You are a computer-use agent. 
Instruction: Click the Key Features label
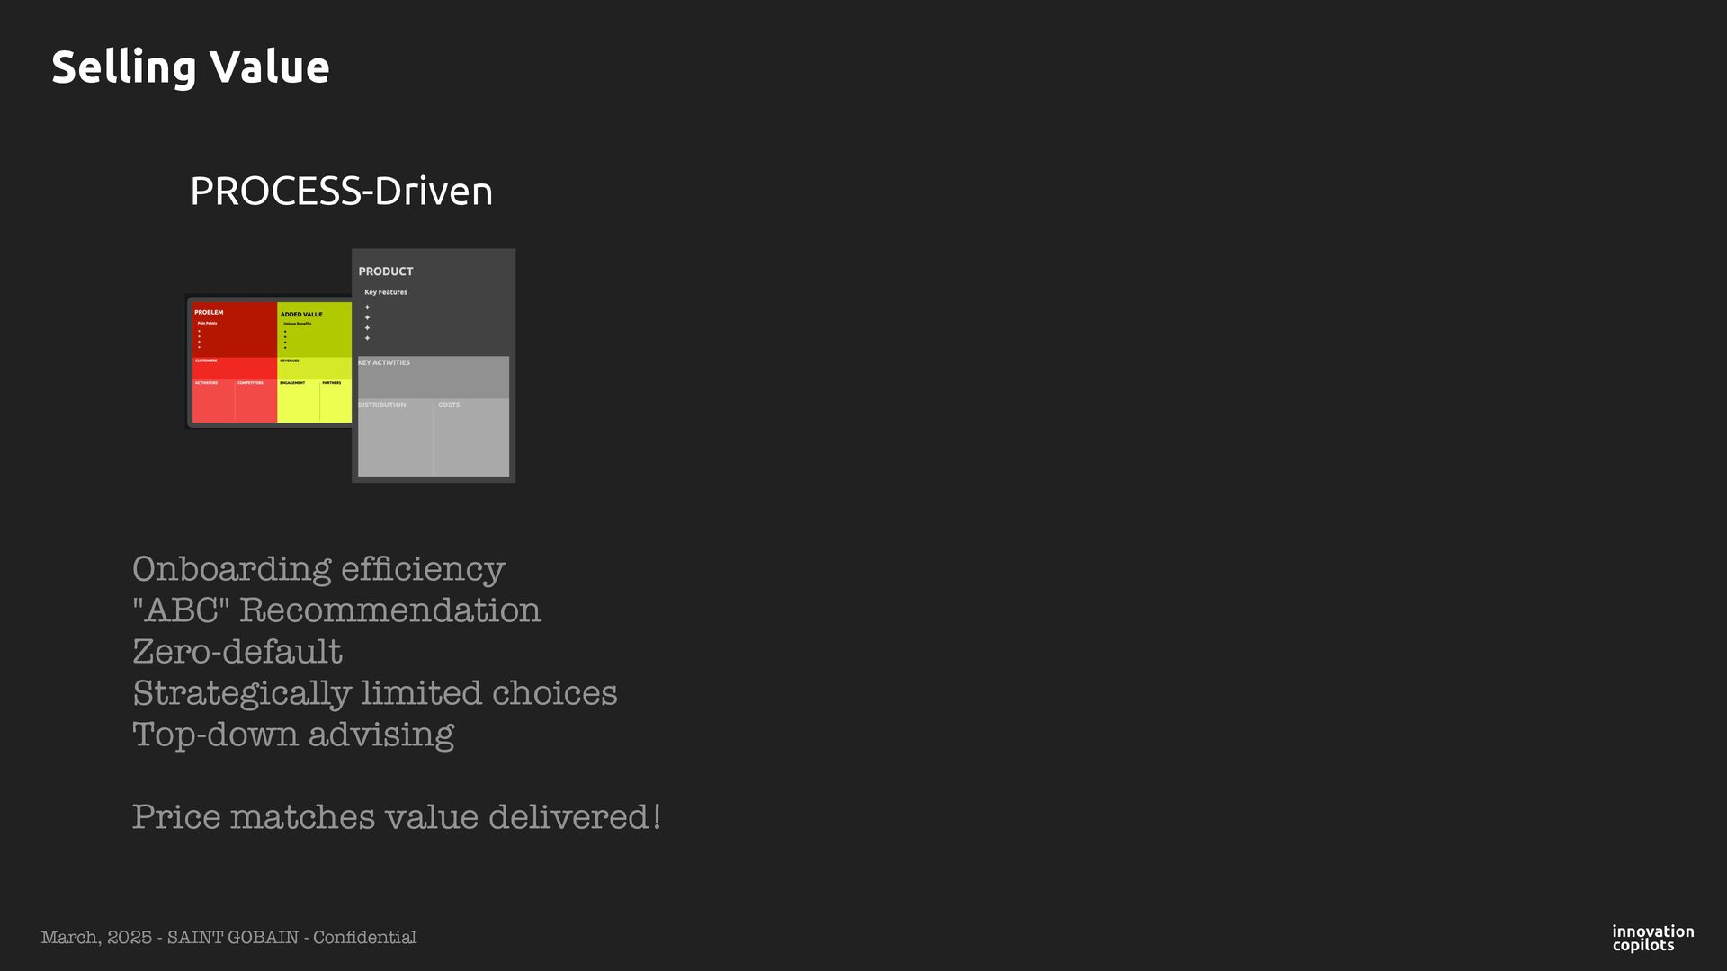pos(386,292)
